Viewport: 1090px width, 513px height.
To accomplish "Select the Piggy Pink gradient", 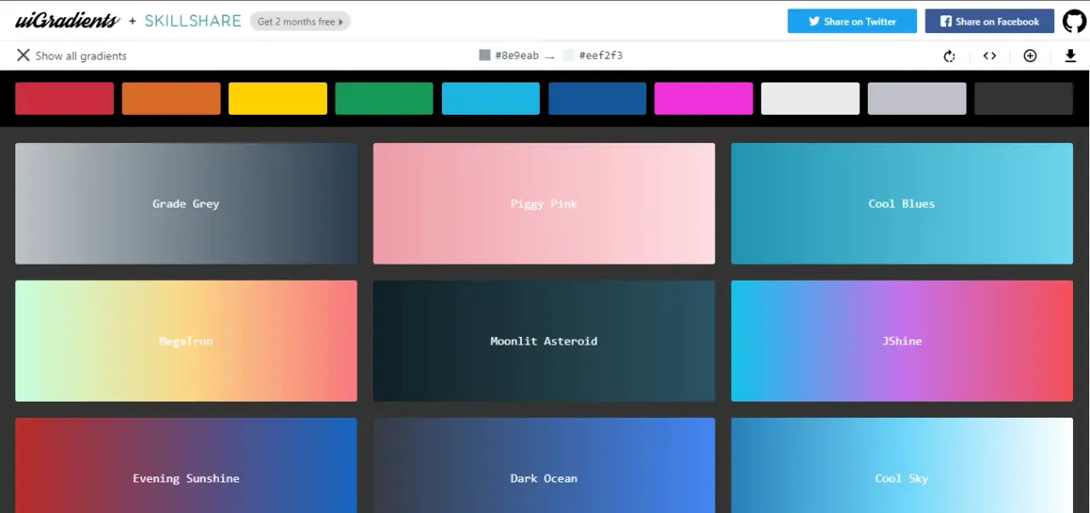I will [x=544, y=203].
